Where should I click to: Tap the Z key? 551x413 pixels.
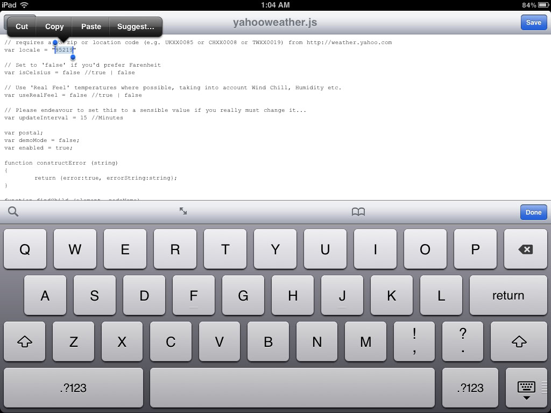[73, 341]
